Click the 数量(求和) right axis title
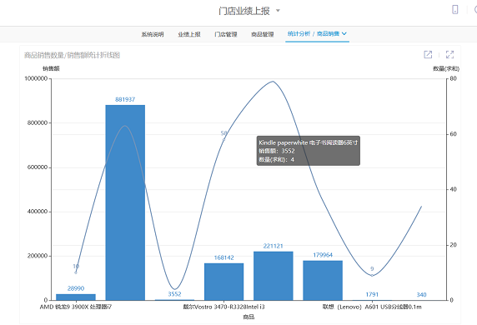 pyautogui.click(x=446, y=68)
